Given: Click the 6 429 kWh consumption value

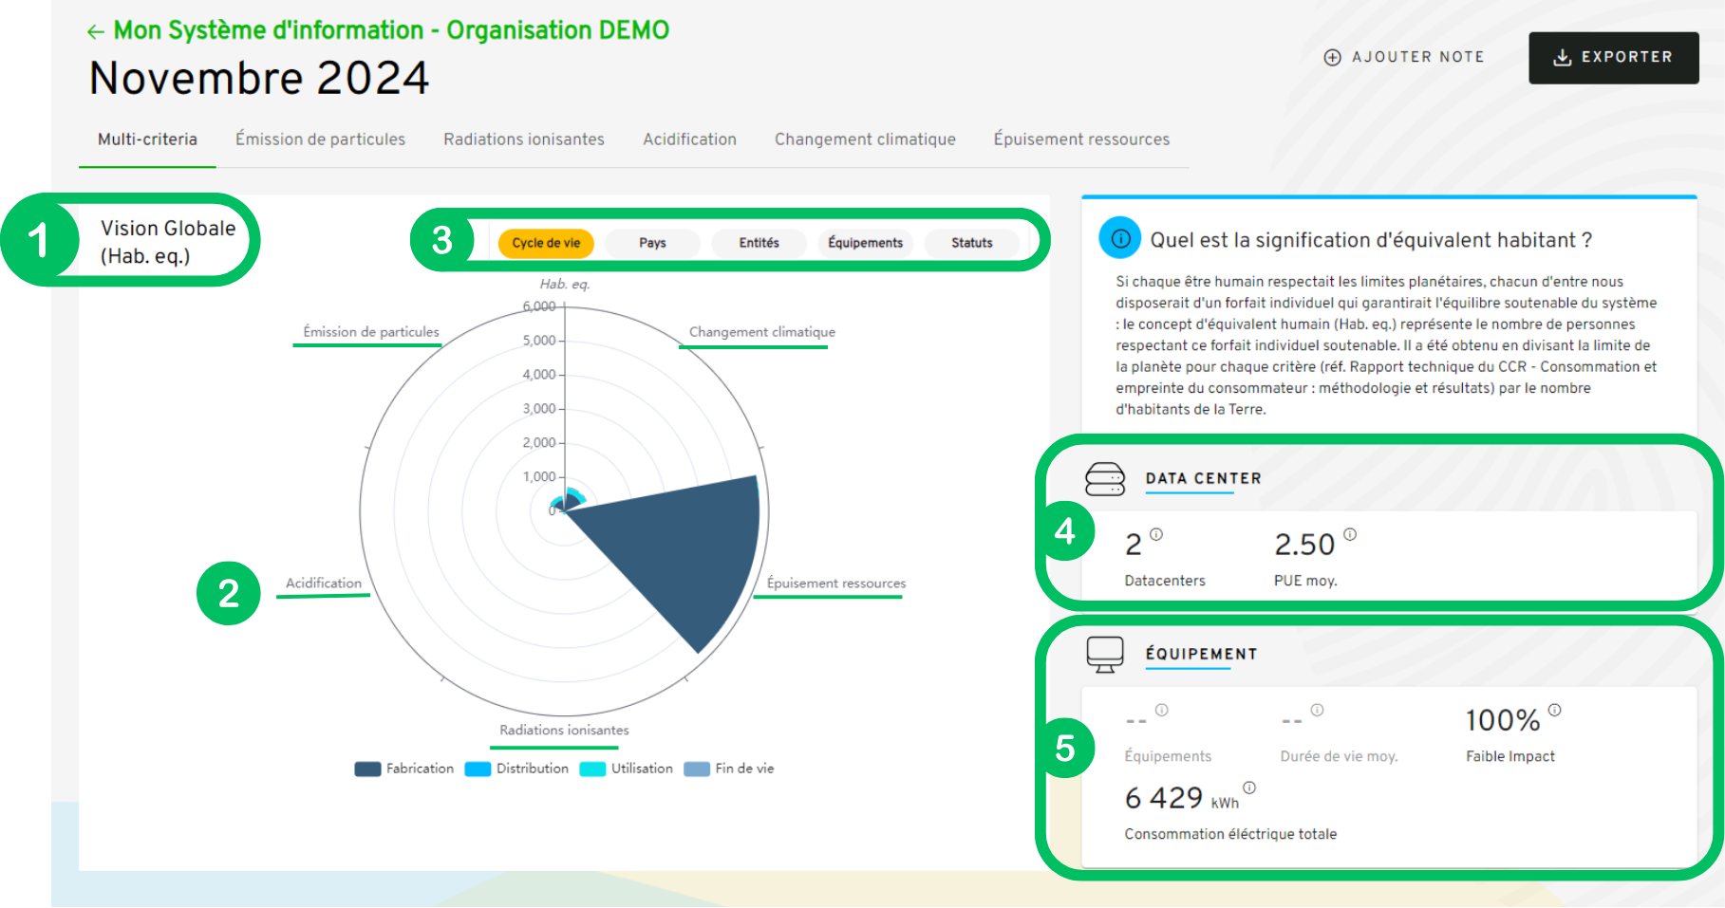Looking at the screenshot, I should 1182,798.
